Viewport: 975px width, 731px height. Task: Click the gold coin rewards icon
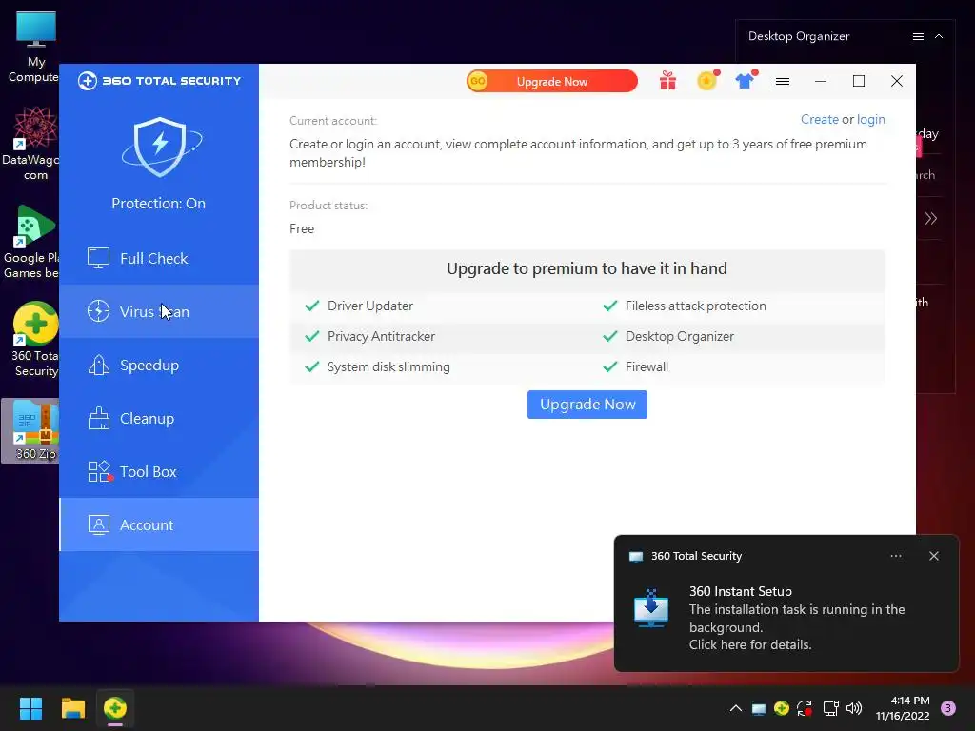click(707, 80)
